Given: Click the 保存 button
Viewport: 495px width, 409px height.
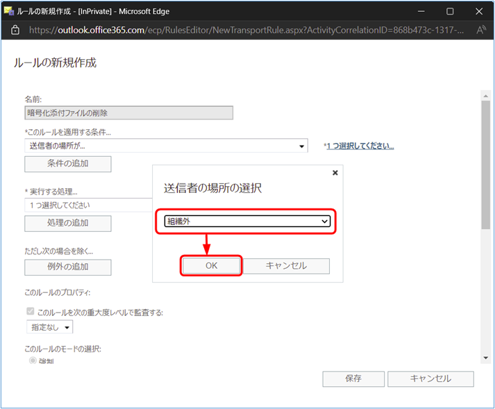Looking at the screenshot, I should click(353, 378).
